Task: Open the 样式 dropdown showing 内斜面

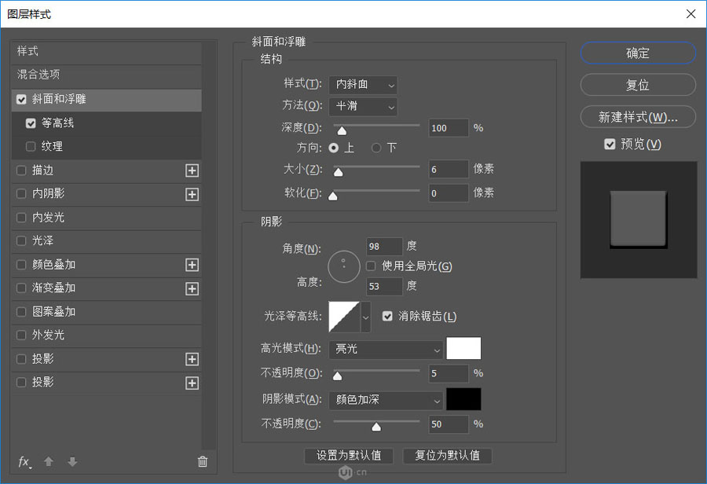Action: point(363,85)
